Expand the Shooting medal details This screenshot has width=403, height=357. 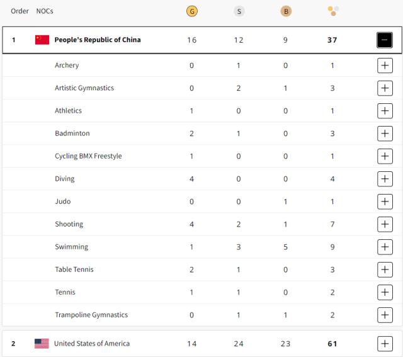coord(385,224)
